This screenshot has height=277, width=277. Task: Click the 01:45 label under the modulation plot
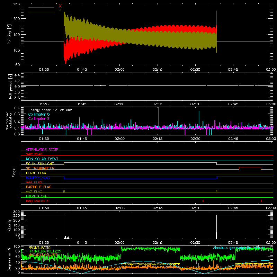click(x=82, y=139)
